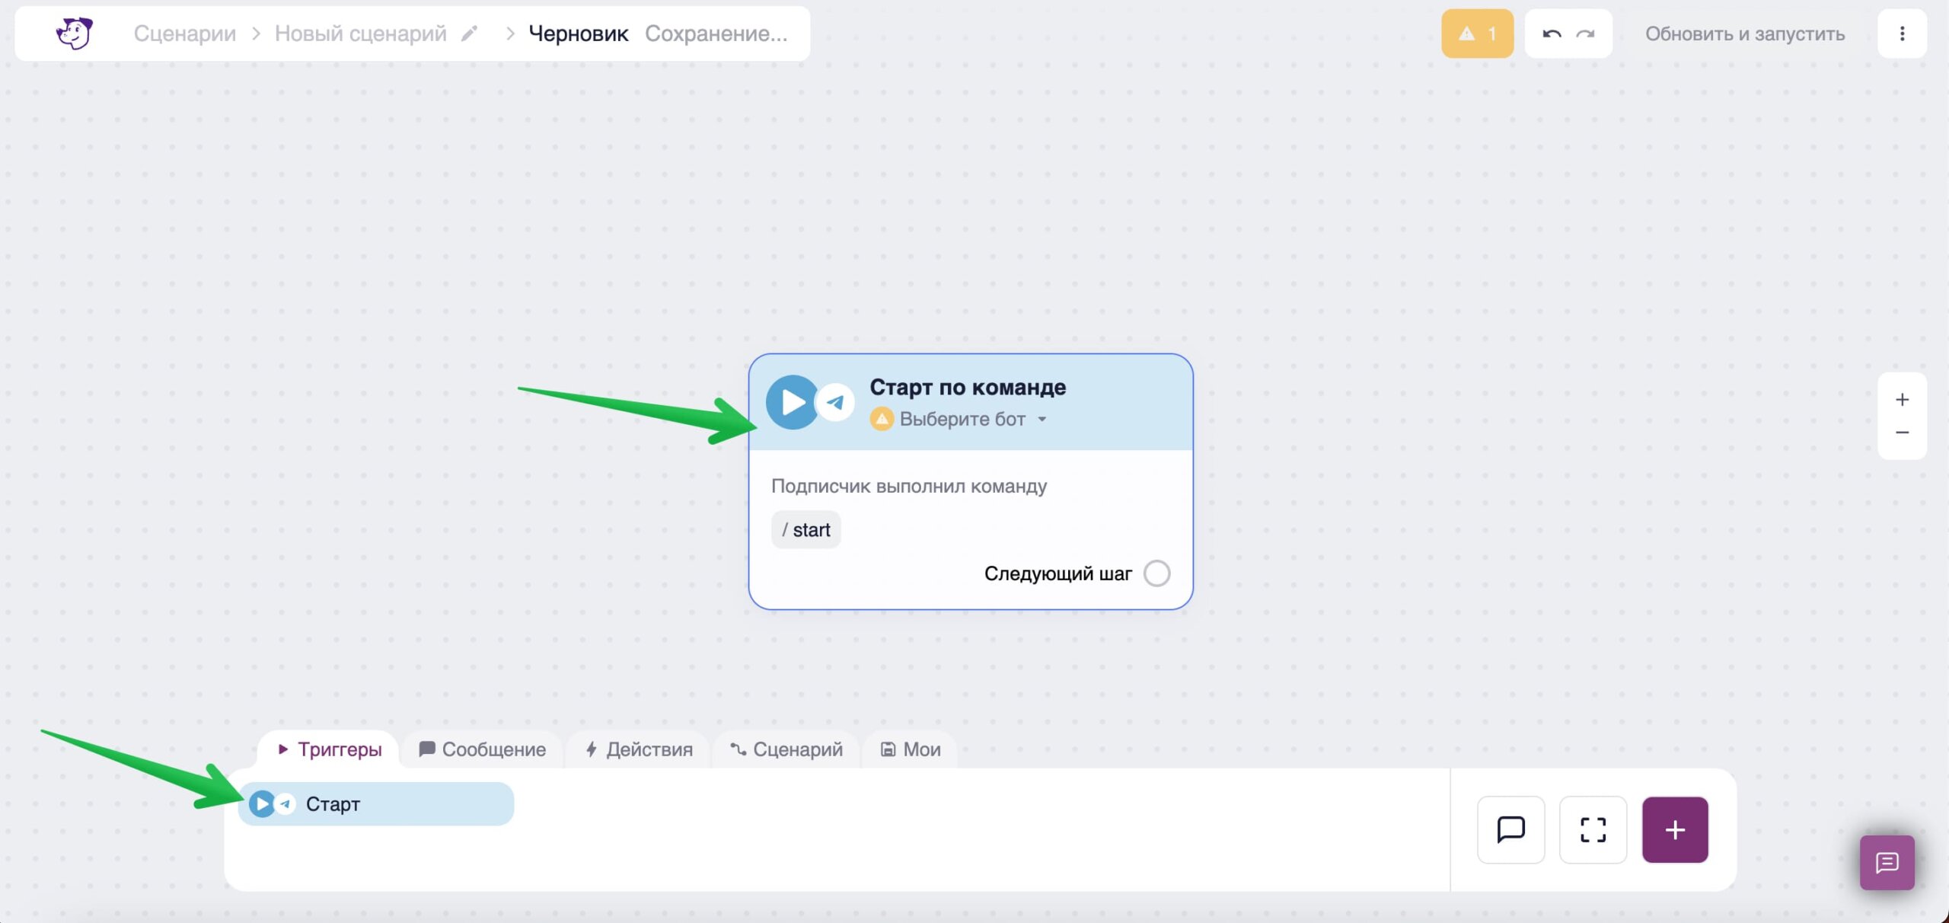
Task: Click the undo arrow icon
Action: click(1551, 34)
